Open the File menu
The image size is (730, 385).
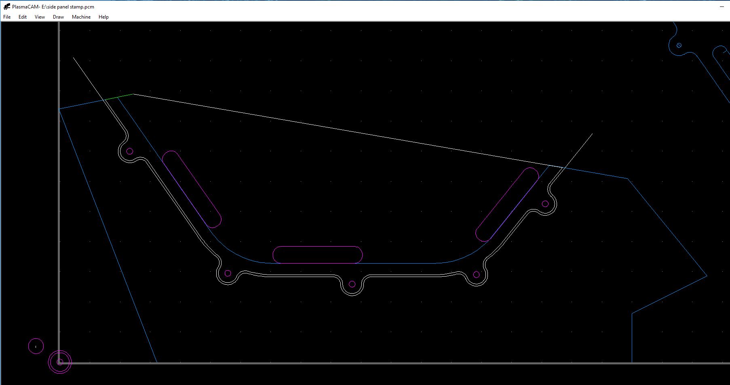[7, 17]
